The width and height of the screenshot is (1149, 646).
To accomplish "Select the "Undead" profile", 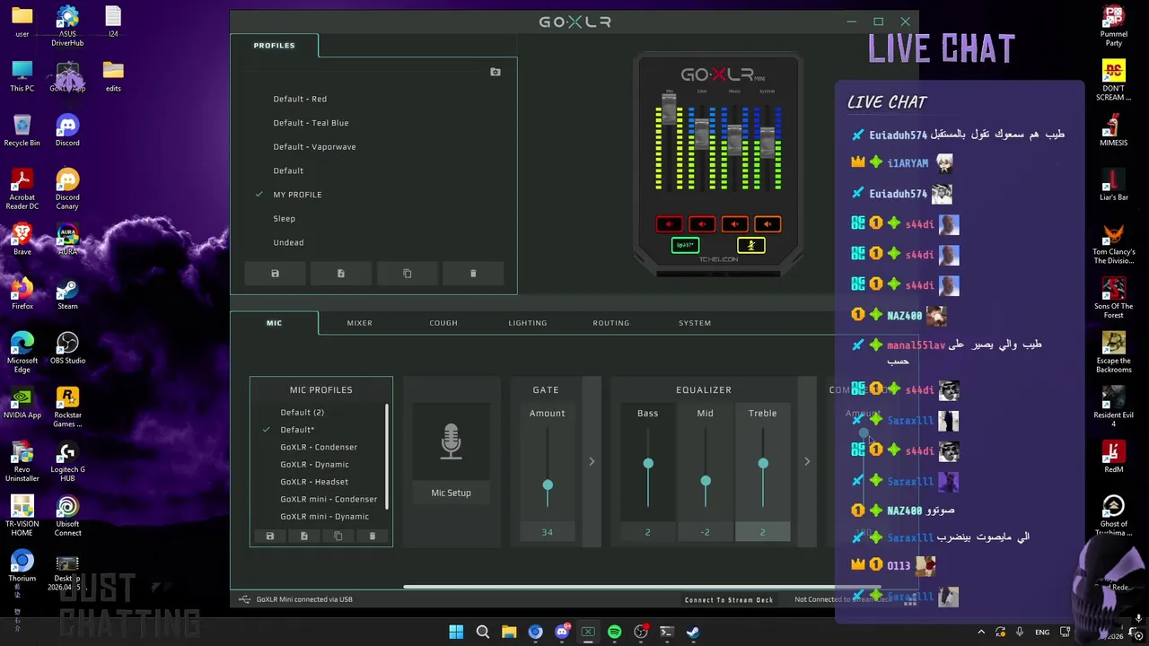I will coord(288,242).
